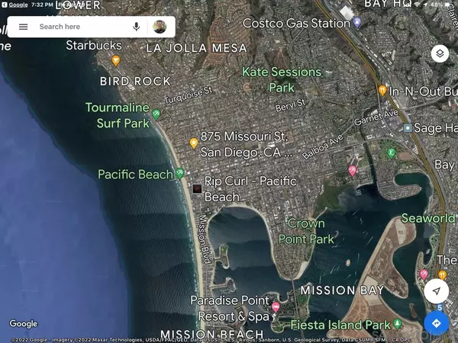The image size is (458, 343).
Task: Click the MISSION BEACH label
Action: tap(212, 335)
